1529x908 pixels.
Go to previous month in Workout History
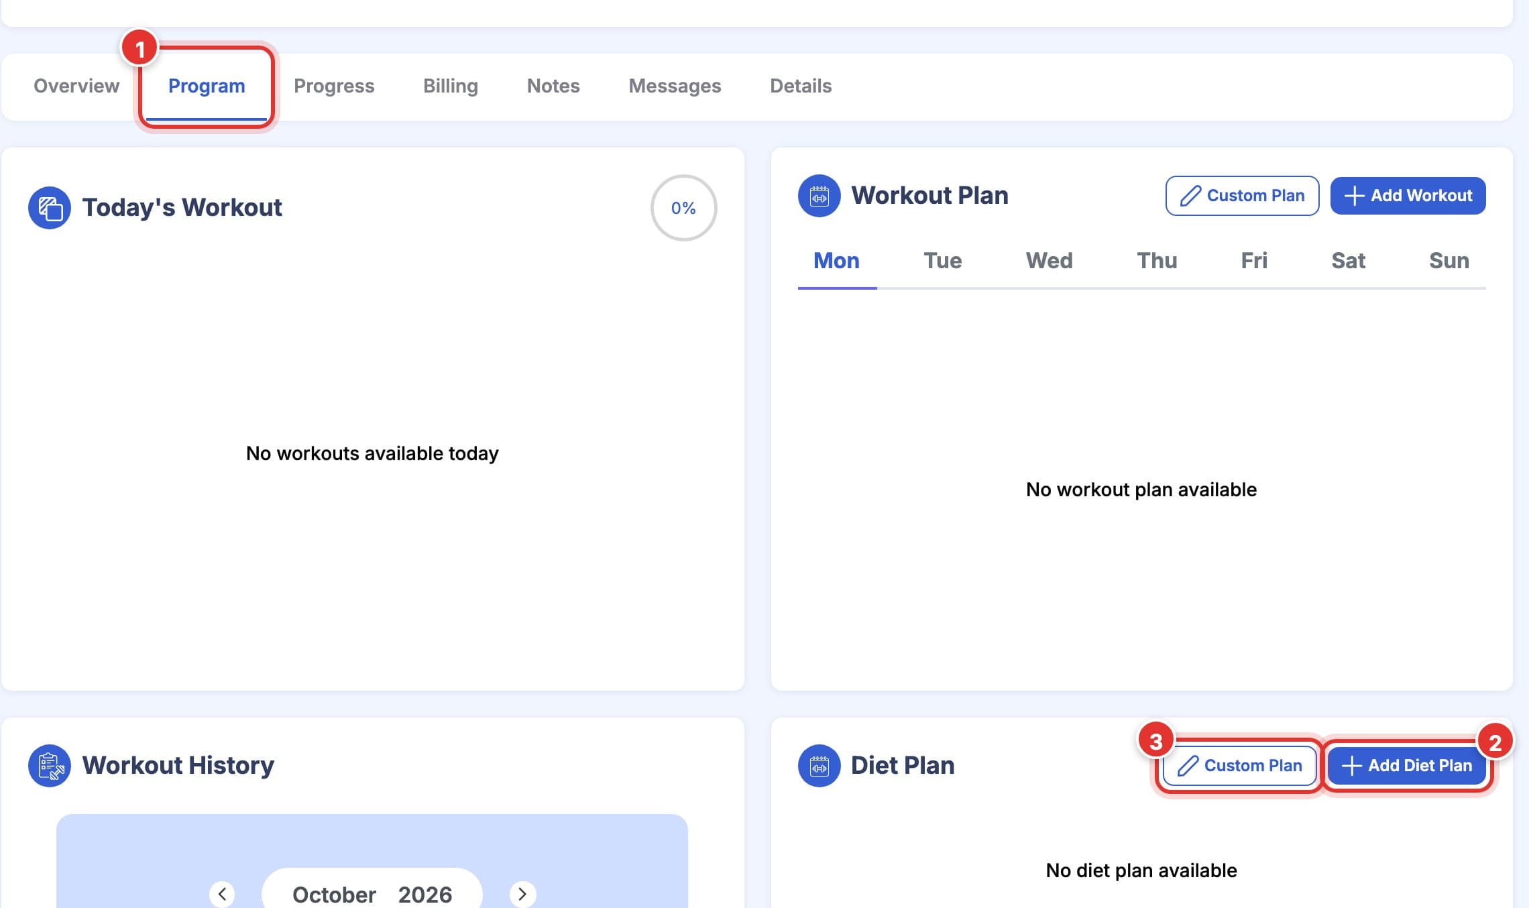pos(222,894)
